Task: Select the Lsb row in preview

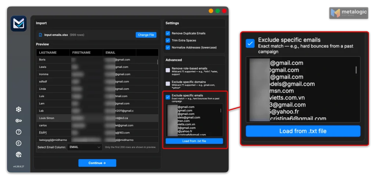Action: 97,111
